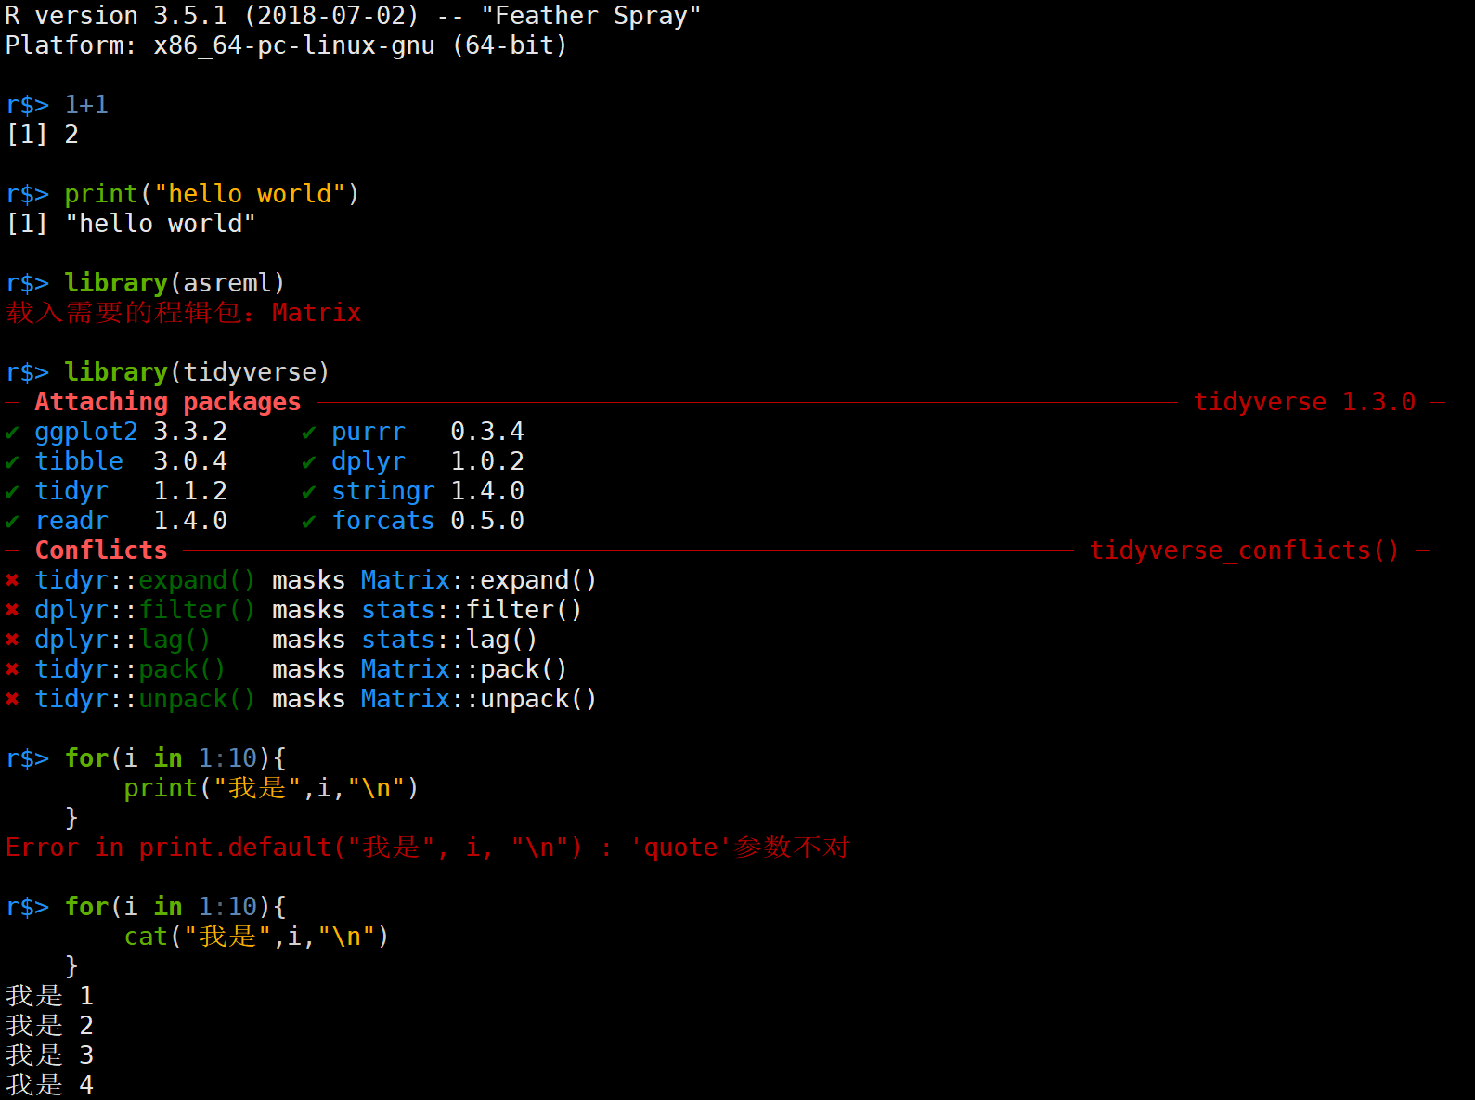Click 'stats::filter()' masked function
Image resolution: width=1475 pixels, height=1100 pixels.
(x=472, y=610)
